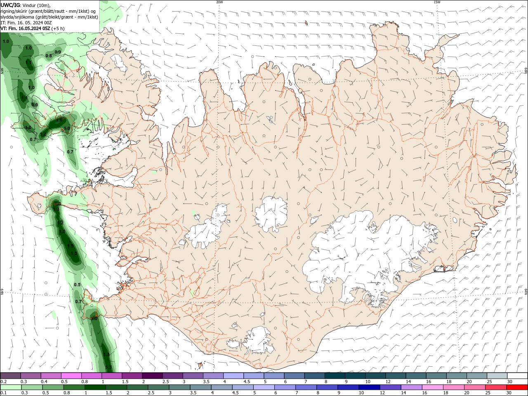Click the darkest green swatch labeled 1 in lower legend
528x396 pixels.
point(94,387)
